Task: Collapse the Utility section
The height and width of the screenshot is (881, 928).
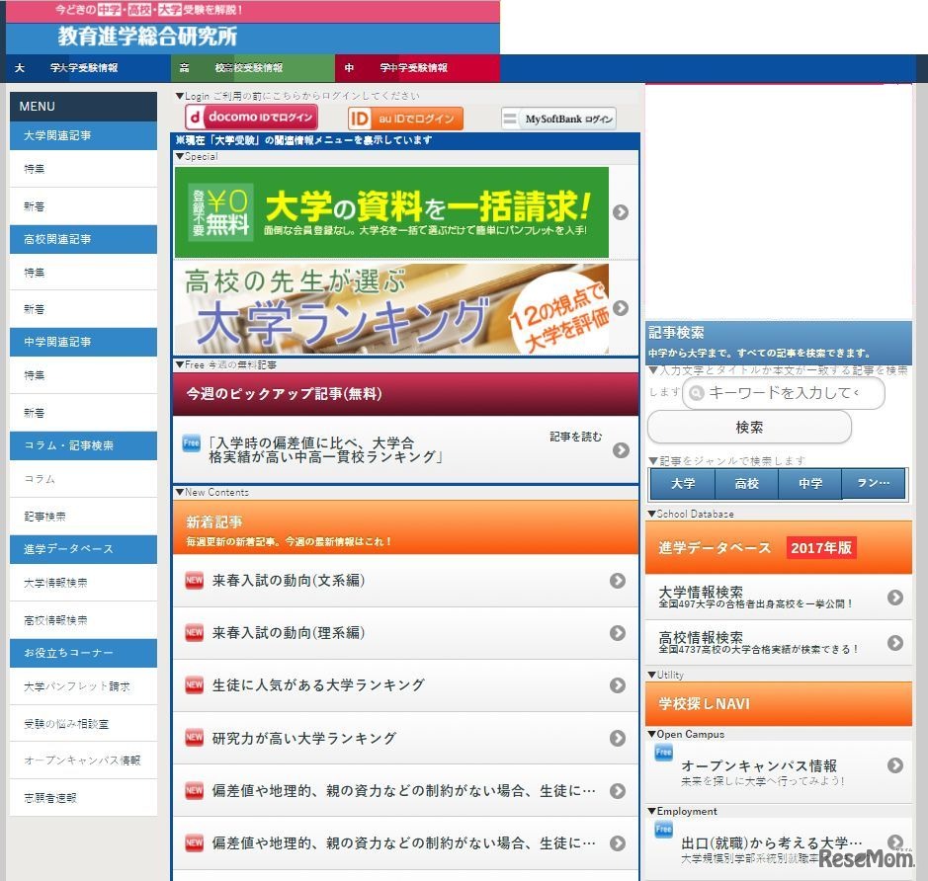Action: (x=650, y=675)
